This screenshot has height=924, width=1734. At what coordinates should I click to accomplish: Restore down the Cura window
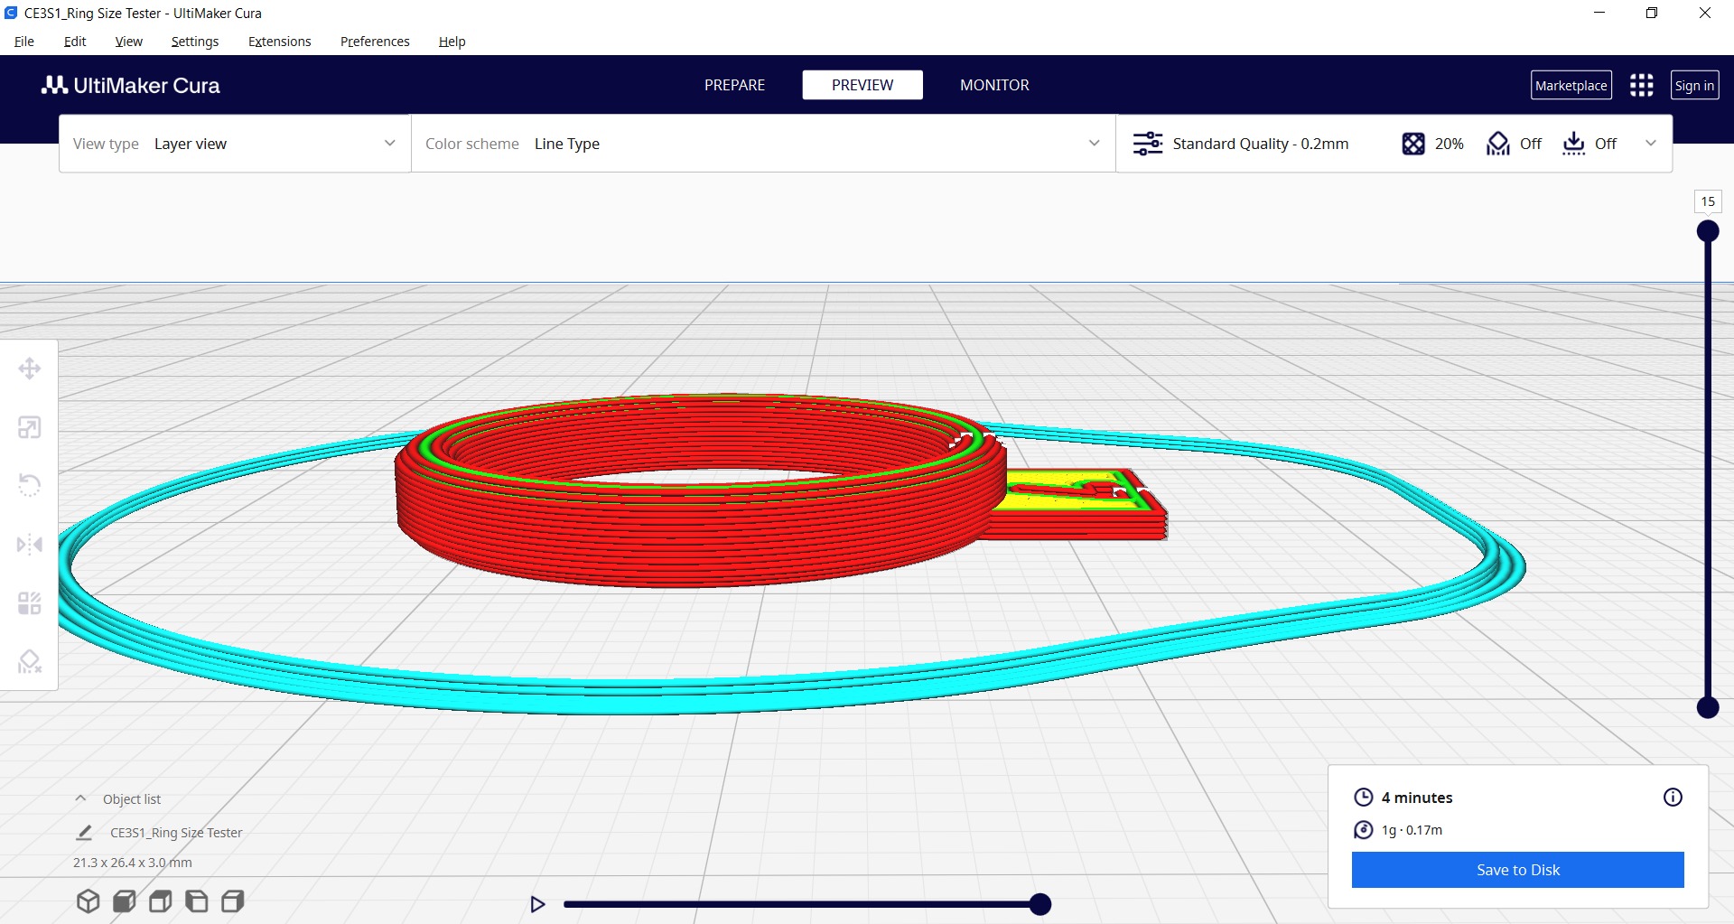(1652, 13)
